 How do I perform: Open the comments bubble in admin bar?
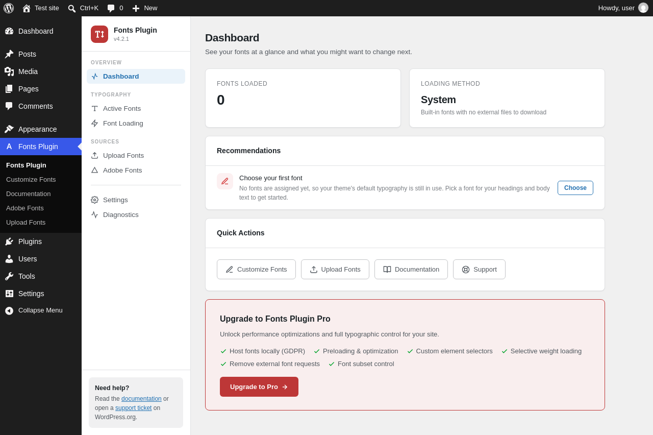point(111,8)
